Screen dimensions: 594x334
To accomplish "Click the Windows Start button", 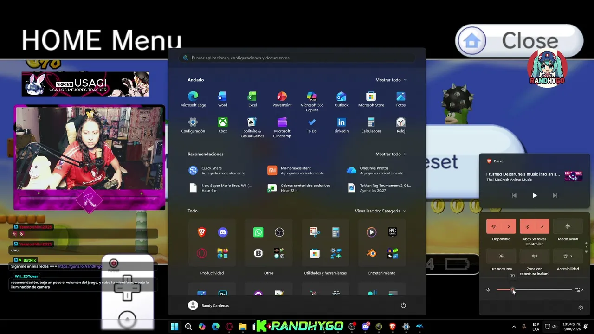I will tap(174, 327).
